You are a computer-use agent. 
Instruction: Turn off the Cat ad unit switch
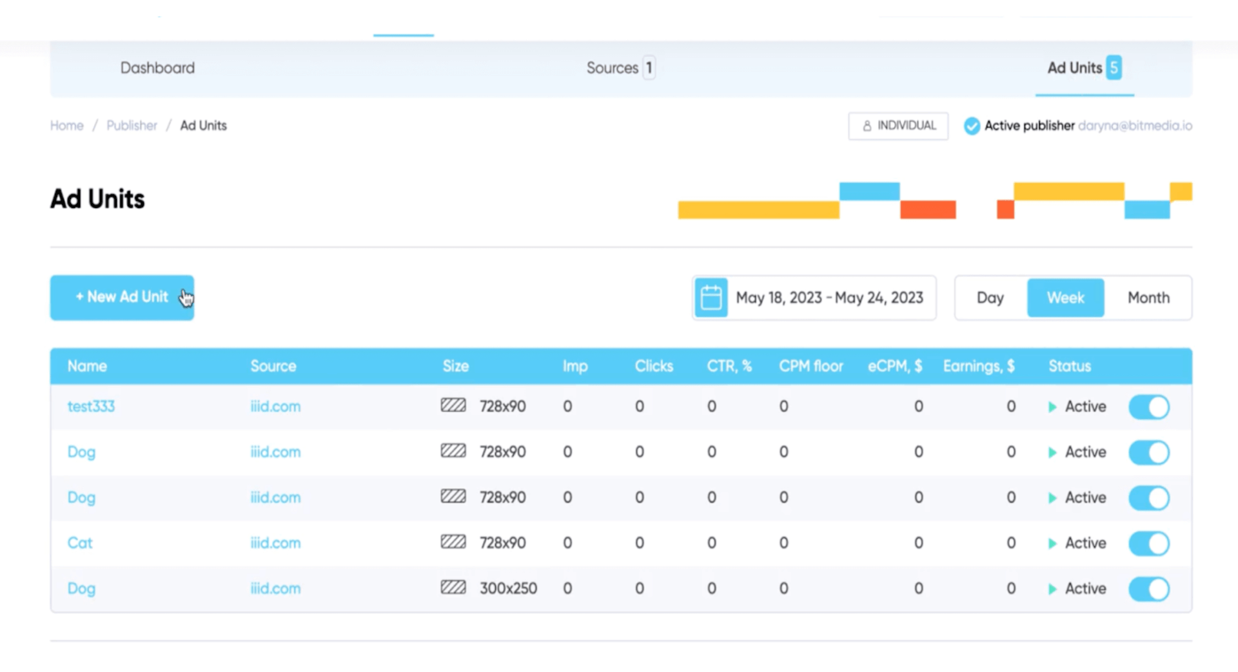click(x=1148, y=543)
